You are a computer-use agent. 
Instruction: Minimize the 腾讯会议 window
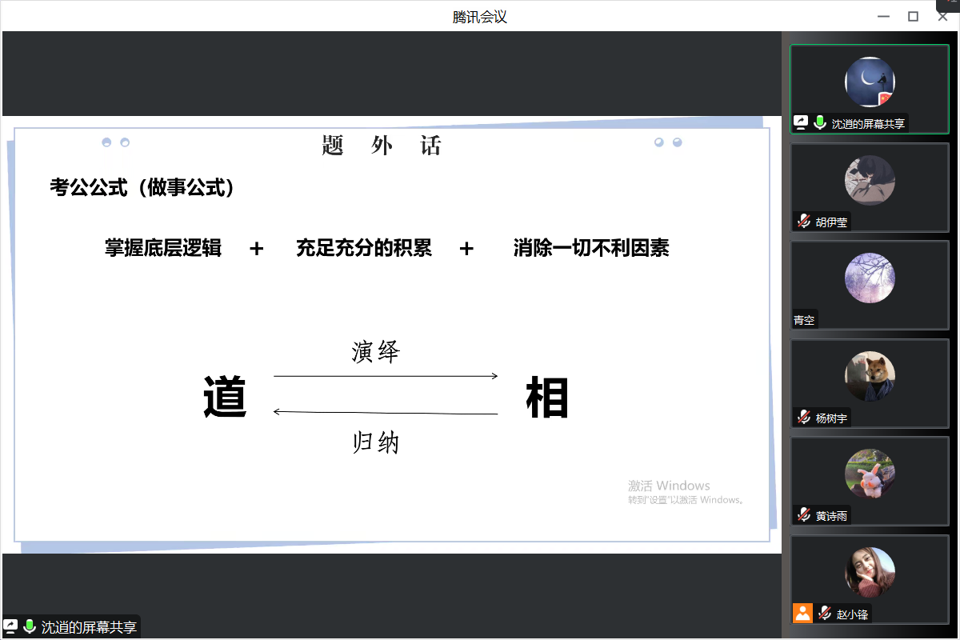pos(883,16)
